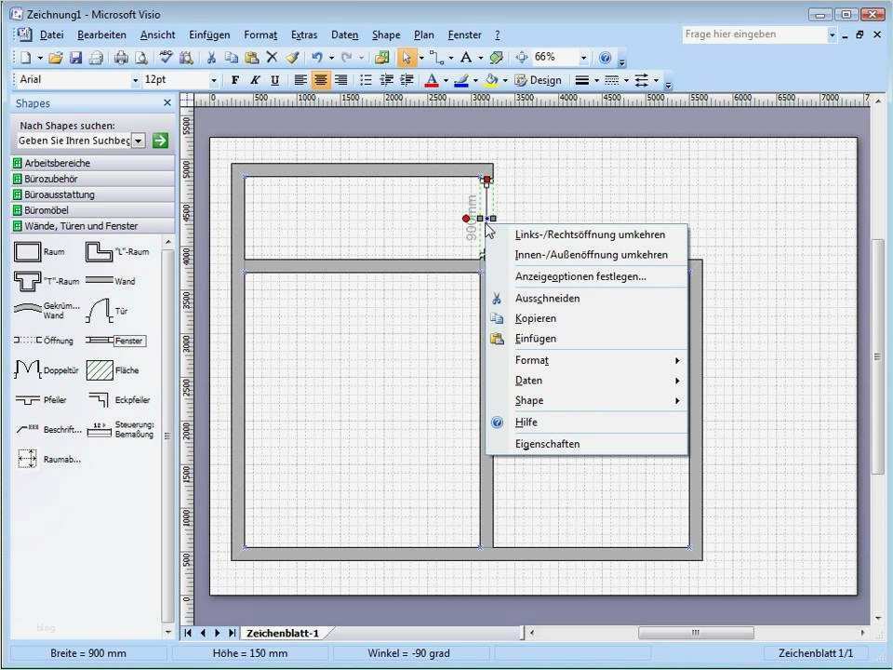893x670 pixels.
Task: Toggle underline (U) formatting
Action: tap(275, 80)
